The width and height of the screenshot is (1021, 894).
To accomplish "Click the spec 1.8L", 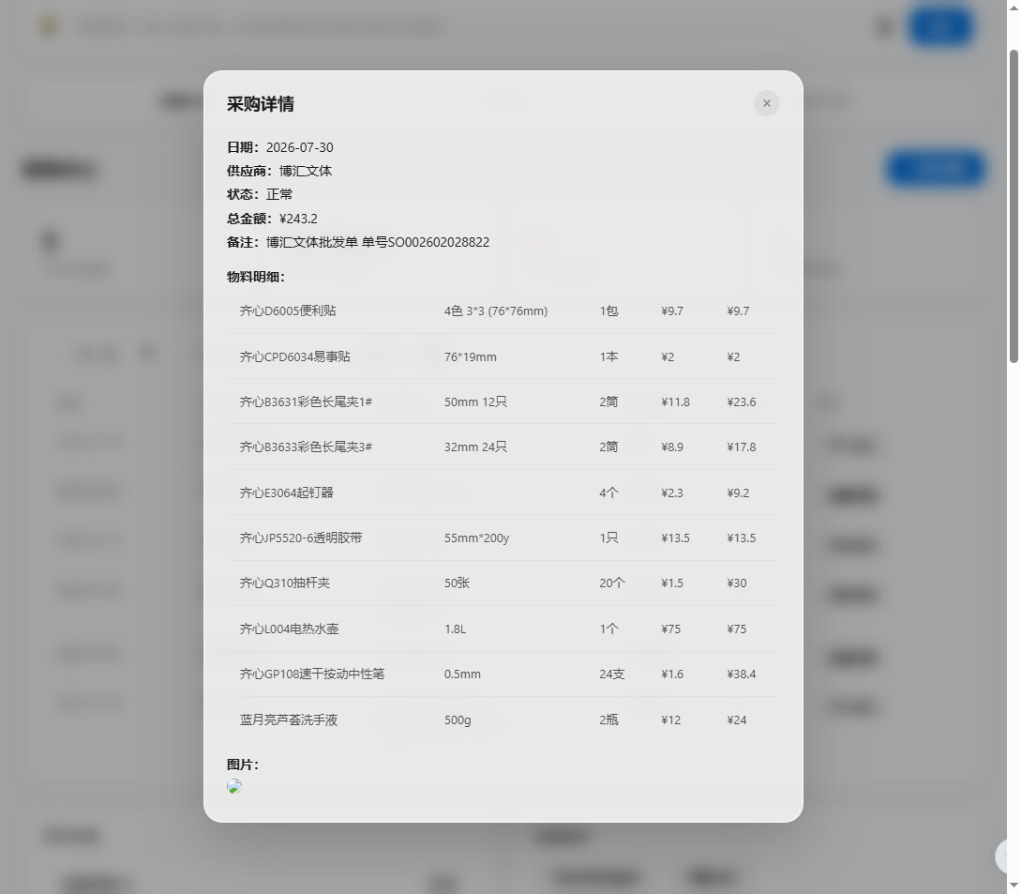I will [455, 629].
